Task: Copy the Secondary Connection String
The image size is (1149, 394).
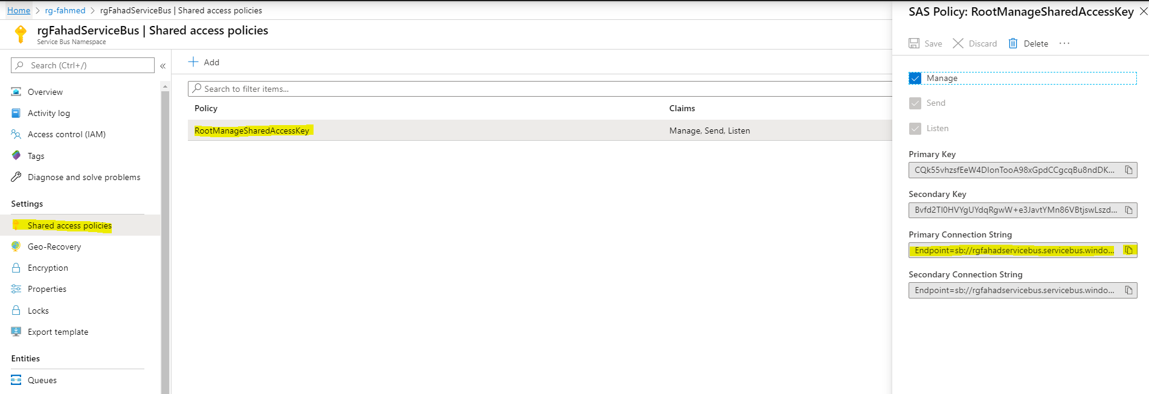Action: 1128,291
